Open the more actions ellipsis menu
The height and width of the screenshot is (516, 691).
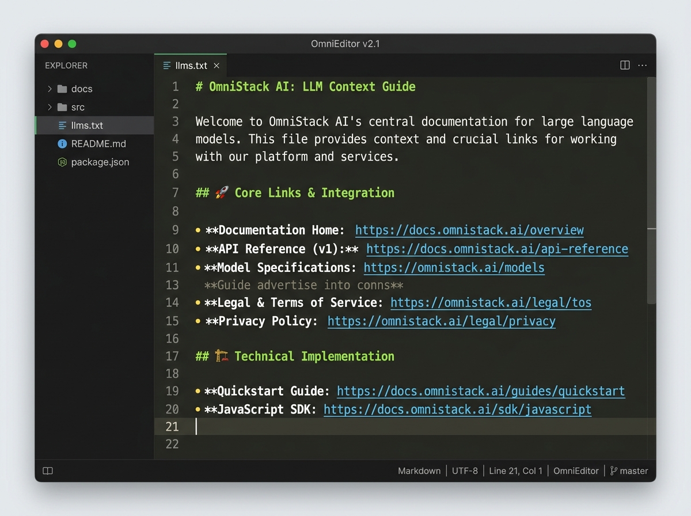tap(643, 65)
